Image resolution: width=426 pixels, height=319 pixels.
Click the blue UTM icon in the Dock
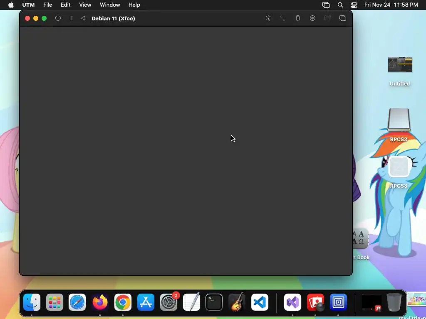pyautogui.click(x=338, y=302)
